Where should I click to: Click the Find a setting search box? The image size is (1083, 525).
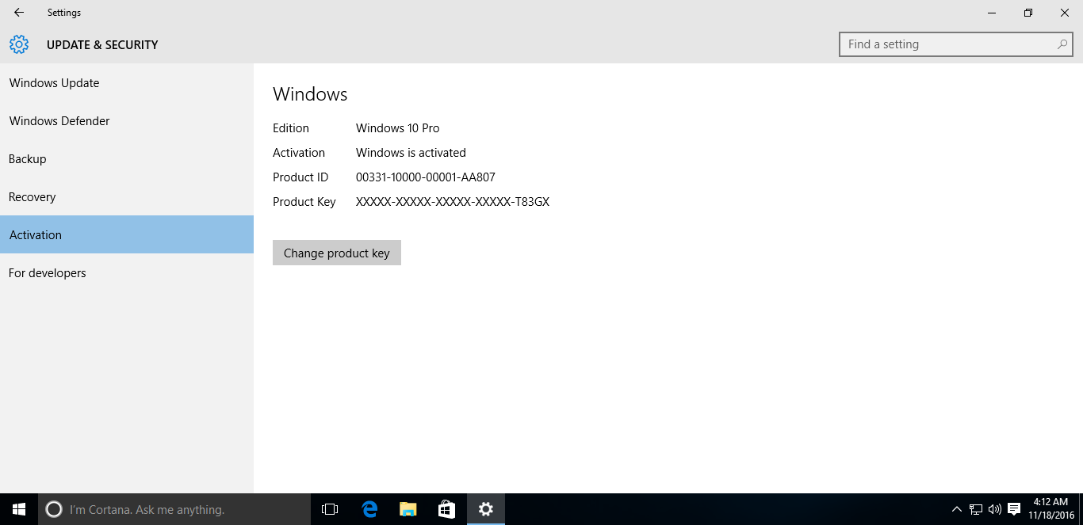coord(955,44)
